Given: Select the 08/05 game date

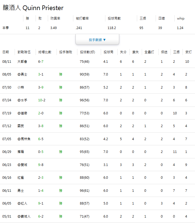Looking at the screenshot, I should pos(7,74).
